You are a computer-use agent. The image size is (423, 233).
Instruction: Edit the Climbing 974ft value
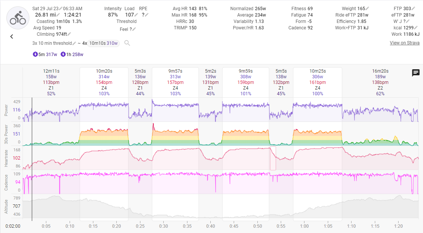pyautogui.click(x=69, y=34)
